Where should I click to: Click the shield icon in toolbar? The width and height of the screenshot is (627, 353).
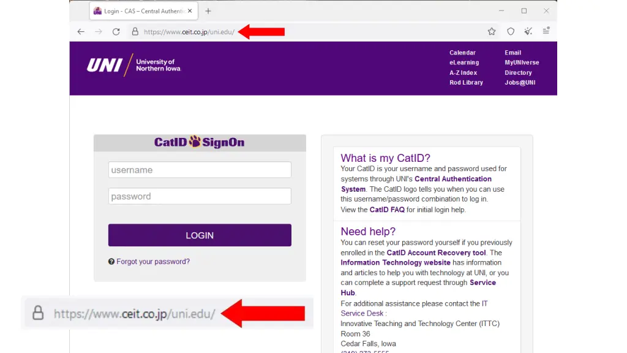click(511, 32)
